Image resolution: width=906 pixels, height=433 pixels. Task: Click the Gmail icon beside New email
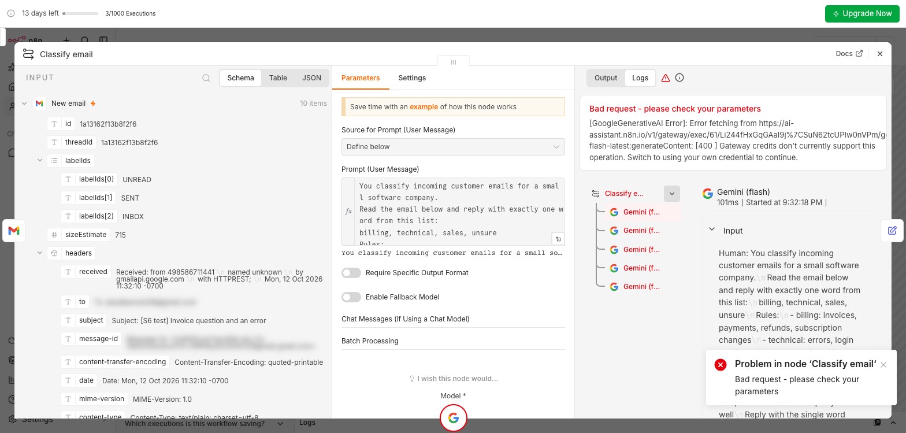[x=39, y=103]
